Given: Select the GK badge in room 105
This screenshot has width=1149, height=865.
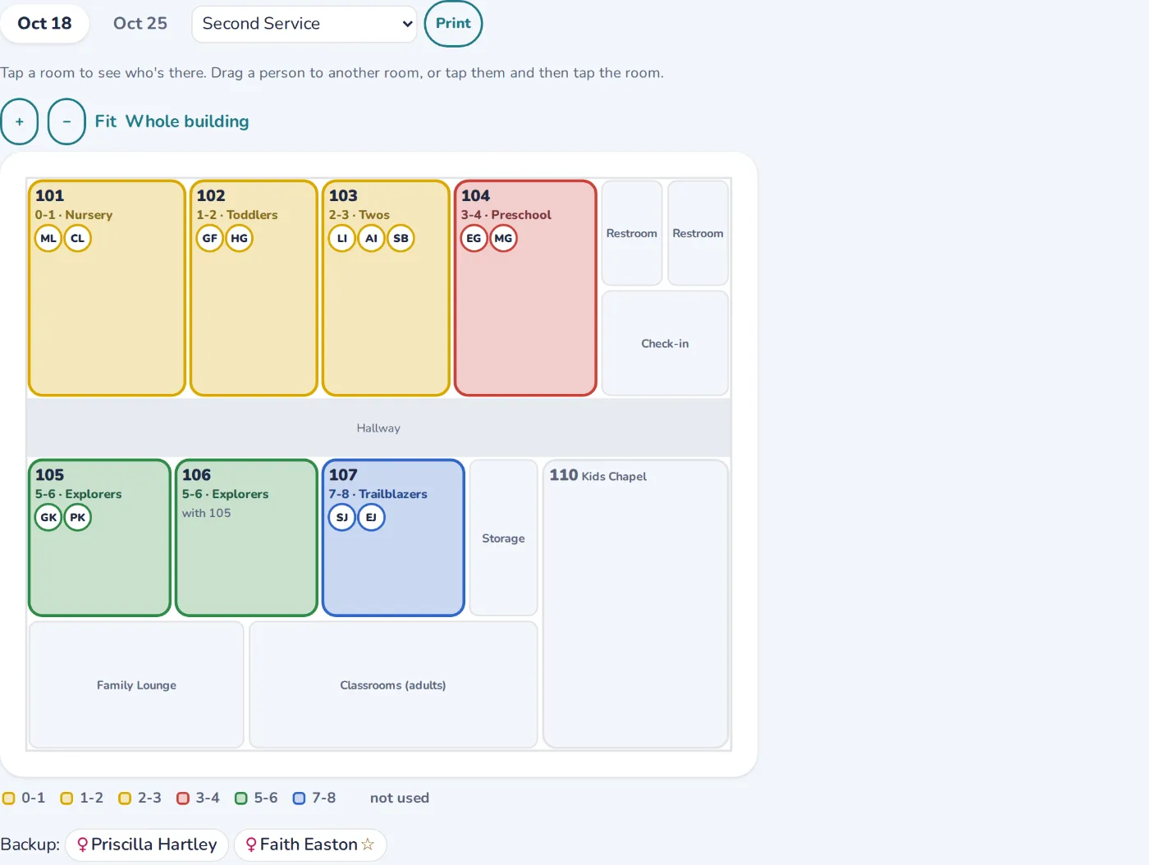Looking at the screenshot, I should pyautogui.click(x=48, y=518).
